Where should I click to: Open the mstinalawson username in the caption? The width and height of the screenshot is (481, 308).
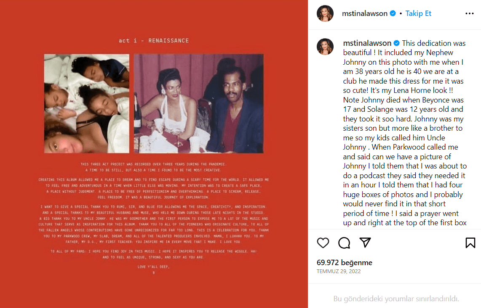pos(367,43)
